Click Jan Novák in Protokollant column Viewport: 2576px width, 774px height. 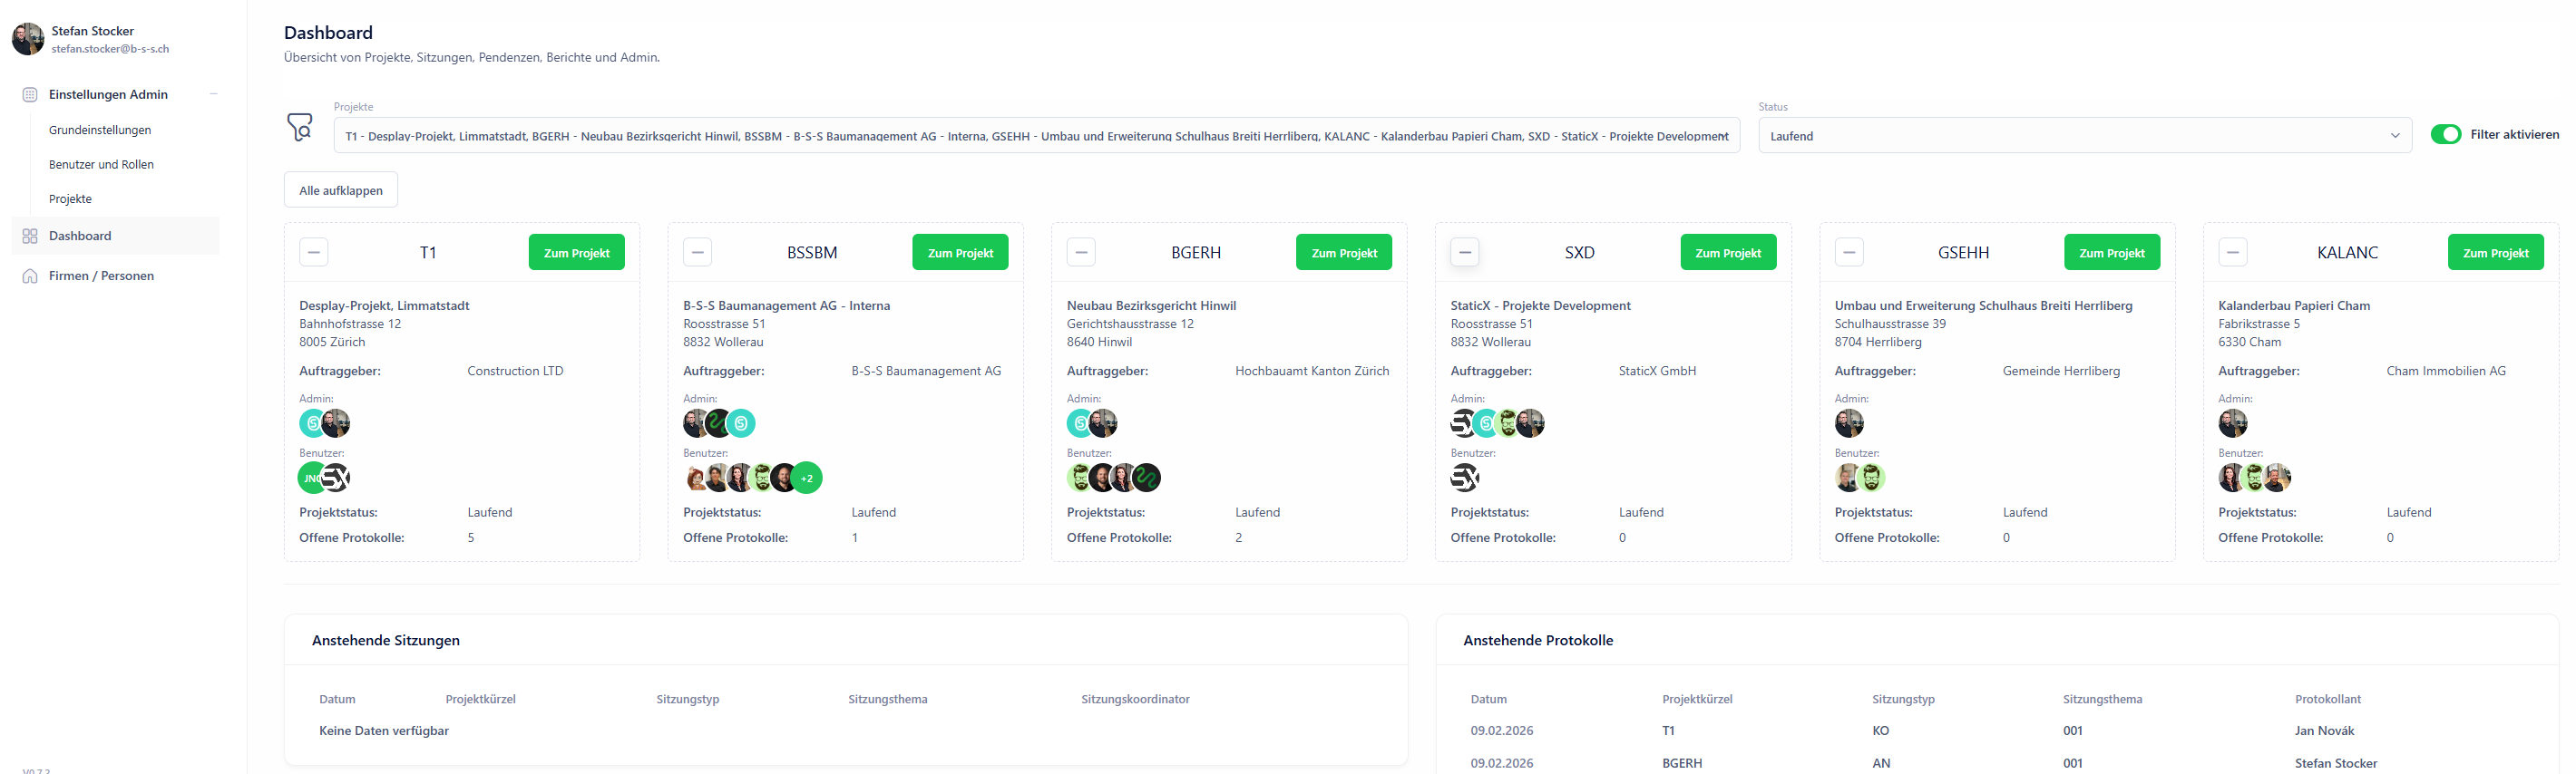(x=2324, y=731)
